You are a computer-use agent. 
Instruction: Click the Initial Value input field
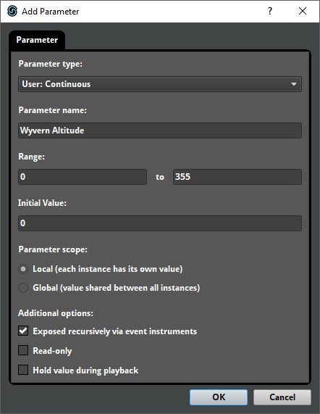coord(160,223)
